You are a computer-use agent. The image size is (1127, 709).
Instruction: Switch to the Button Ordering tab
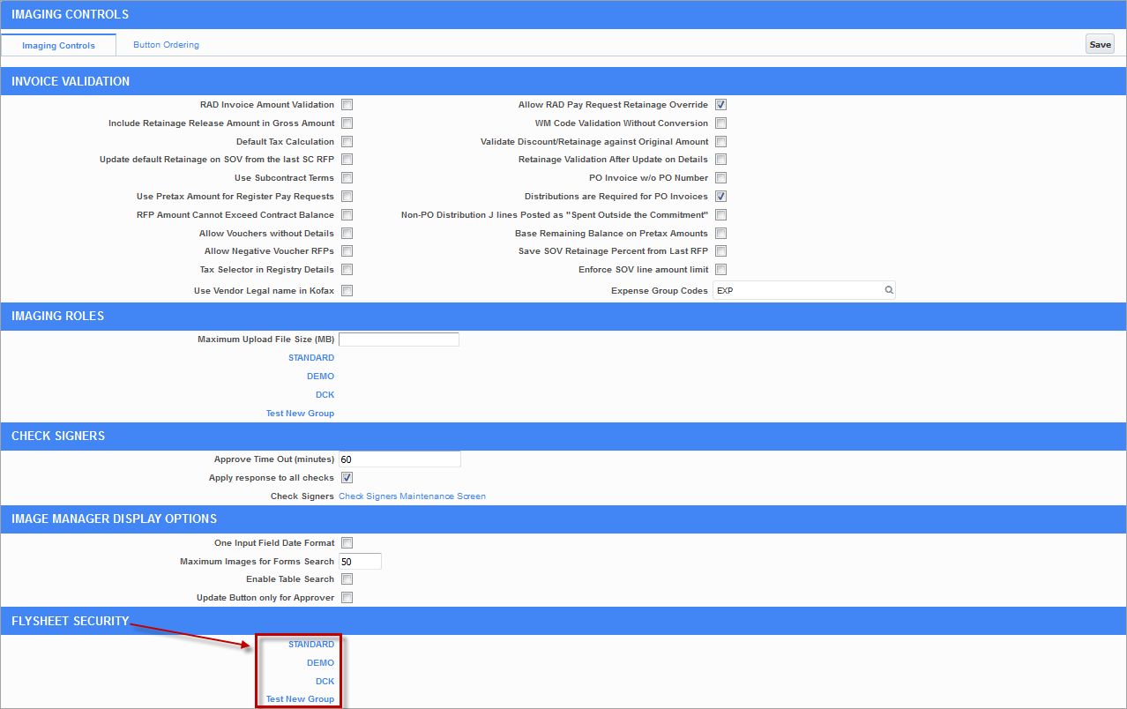click(x=167, y=45)
